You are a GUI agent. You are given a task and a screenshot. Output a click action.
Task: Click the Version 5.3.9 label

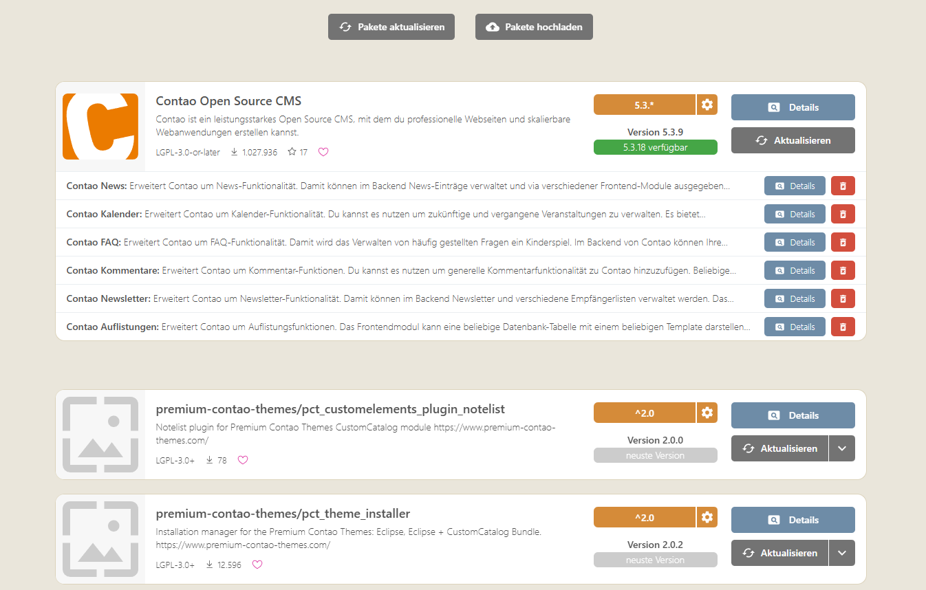click(x=655, y=132)
